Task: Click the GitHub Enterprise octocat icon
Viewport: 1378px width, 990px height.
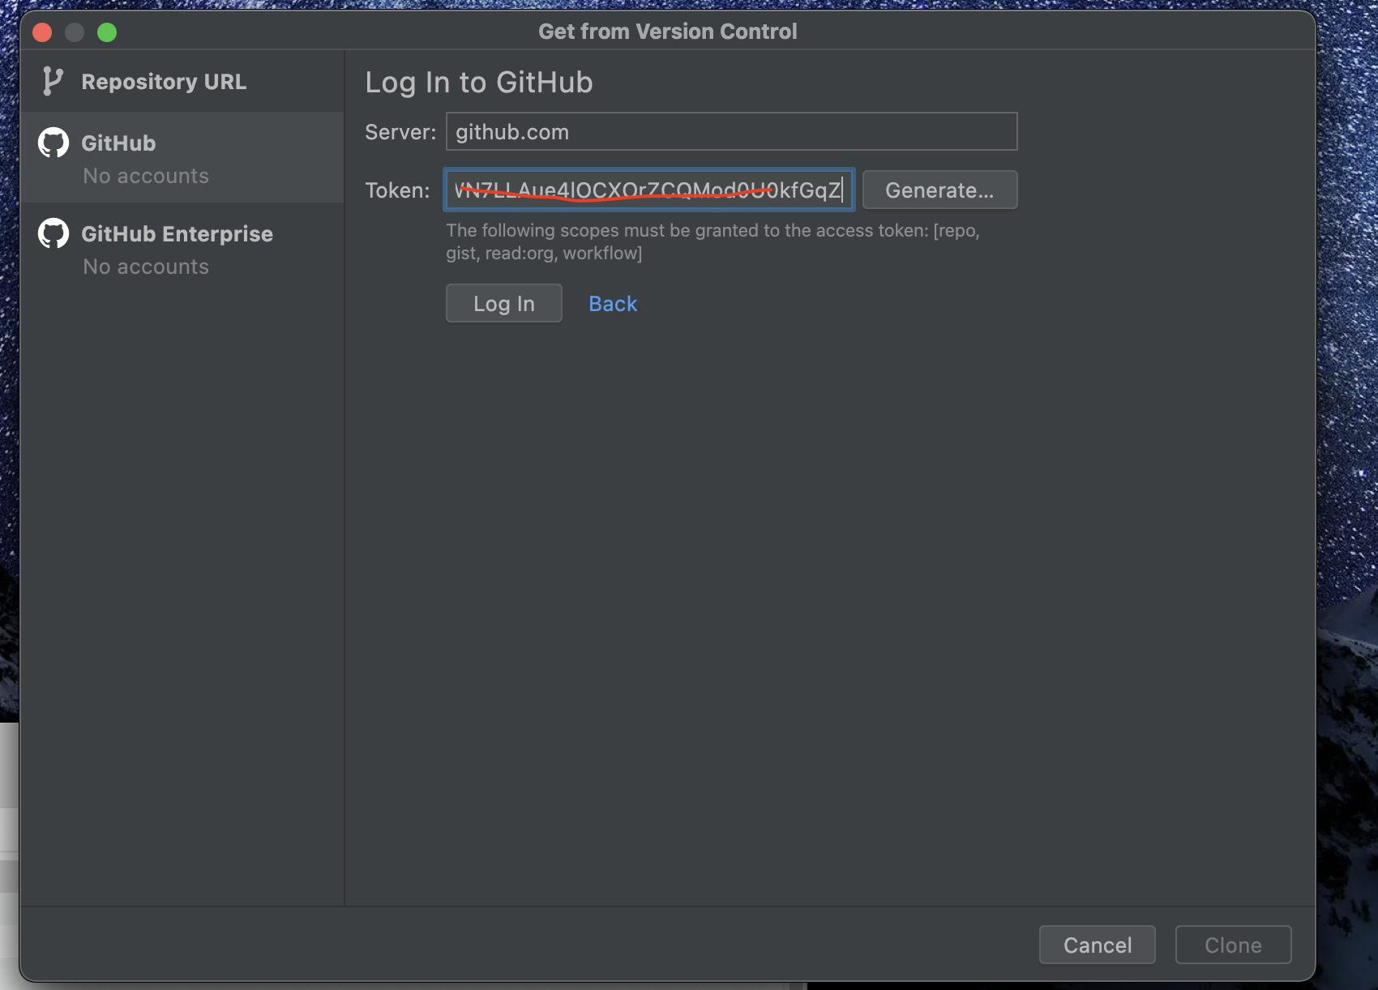Action: tap(53, 233)
